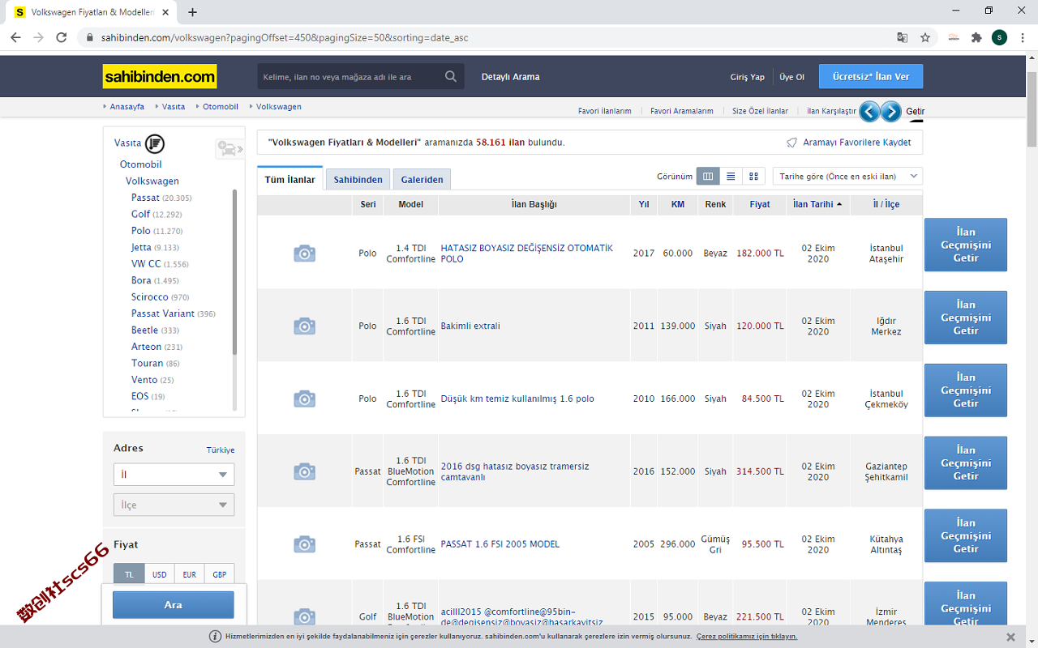Click the sahibinden.com logo
Viewport: 1038px width, 648px height.
pos(160,77)
